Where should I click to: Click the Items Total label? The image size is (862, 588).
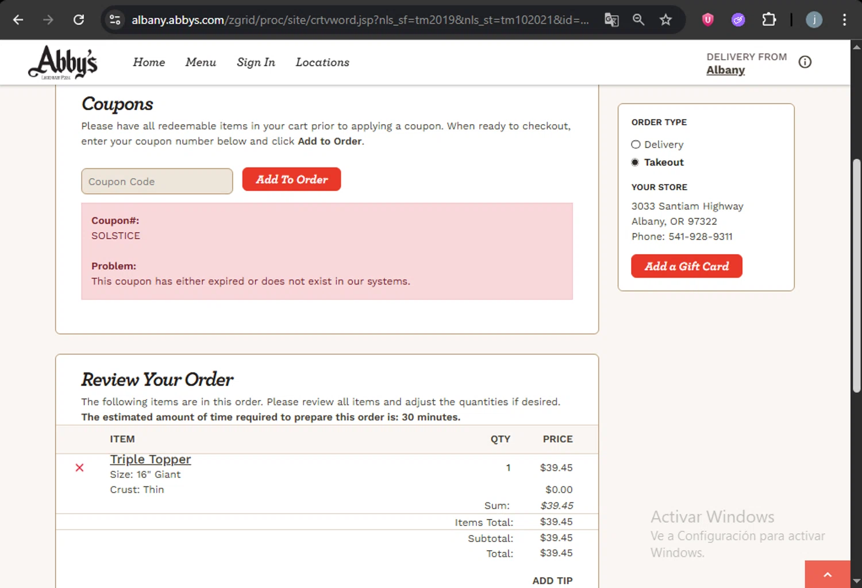pos(484,522)
